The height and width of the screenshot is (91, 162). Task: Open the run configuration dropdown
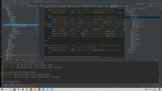click(x=141, y=4)
